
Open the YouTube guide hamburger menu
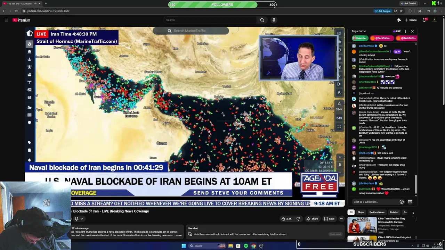[x=6, y=20]
